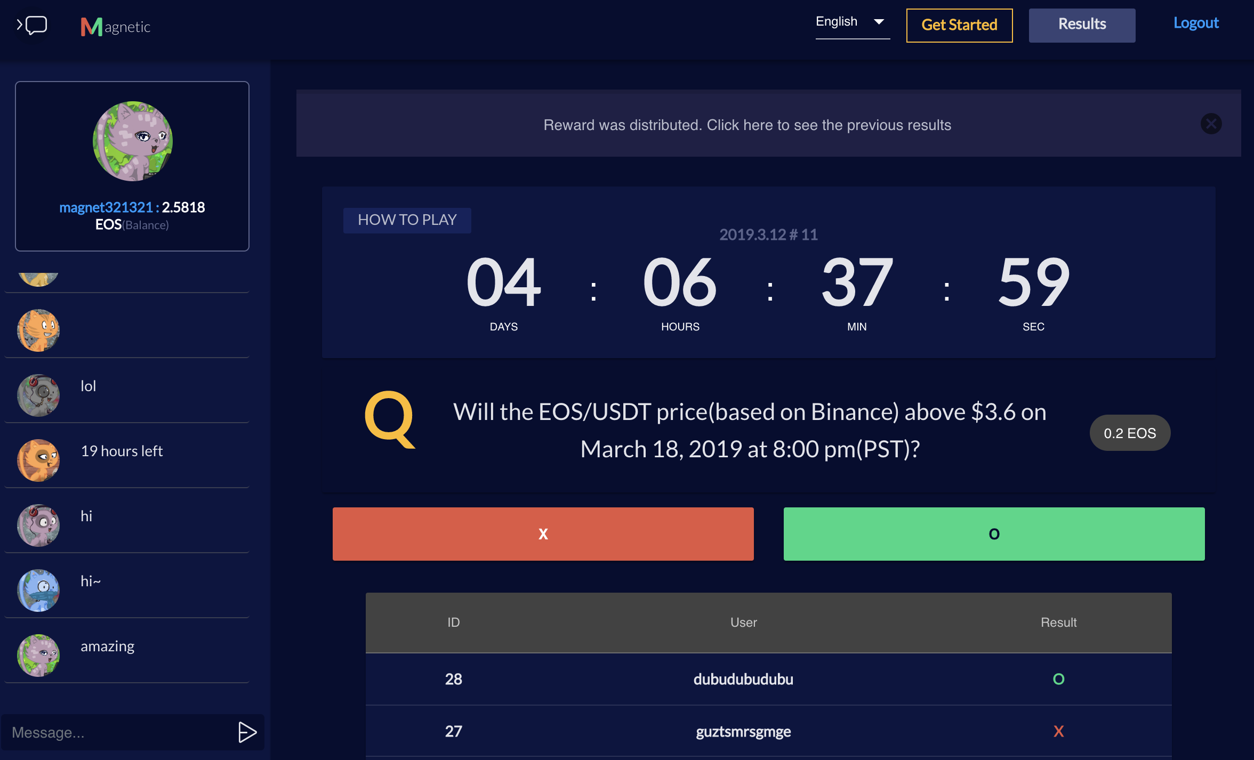Focus the Message input field
Screen dimensions: 1254x760
point(117,732)
